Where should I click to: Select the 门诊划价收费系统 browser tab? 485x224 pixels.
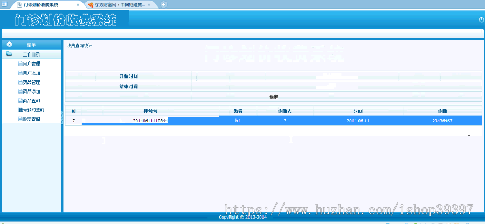pyautogui.click(x=41, y=5)
